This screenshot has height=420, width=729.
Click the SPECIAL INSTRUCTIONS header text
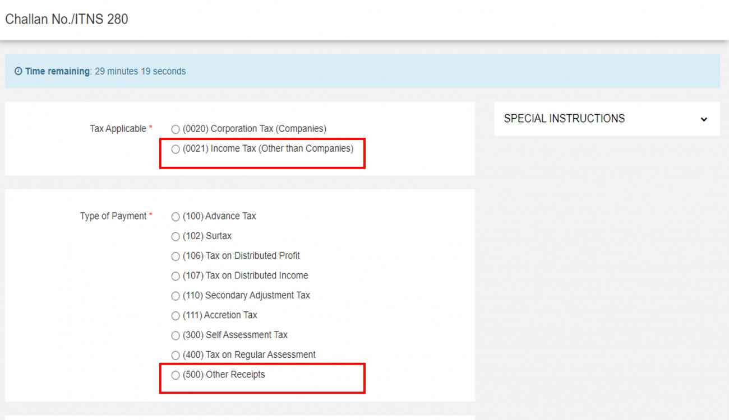564,118
